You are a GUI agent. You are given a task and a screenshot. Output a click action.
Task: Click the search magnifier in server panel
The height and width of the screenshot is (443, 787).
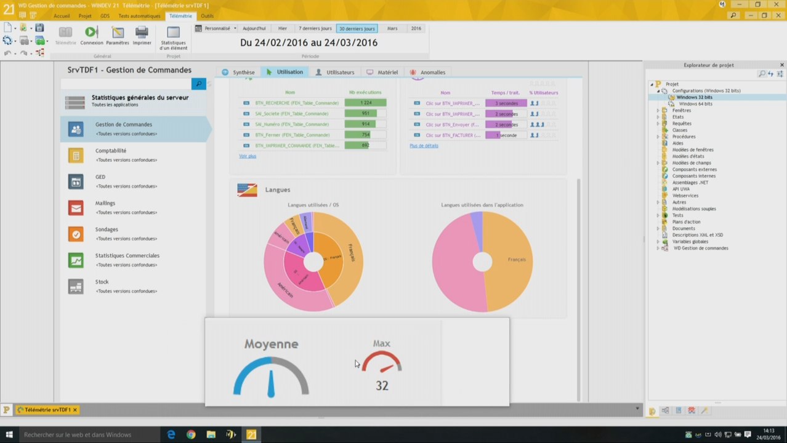[198, 84]
